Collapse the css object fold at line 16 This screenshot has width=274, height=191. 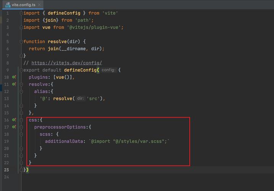tap(21, 120)
